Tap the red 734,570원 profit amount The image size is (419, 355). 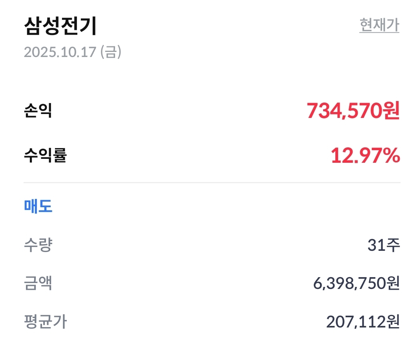click(353, 111)
